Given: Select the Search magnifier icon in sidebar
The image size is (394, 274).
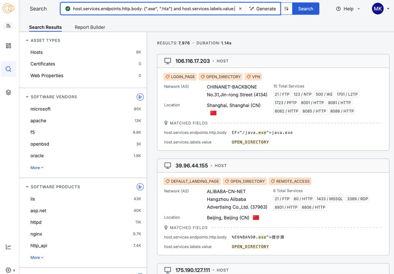Looking at the screenshot, I should (x=8, y=69).
